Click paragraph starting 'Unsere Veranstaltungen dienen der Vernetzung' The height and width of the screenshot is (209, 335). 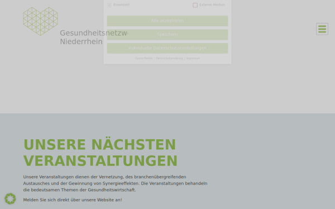click(x=115, y=183)
